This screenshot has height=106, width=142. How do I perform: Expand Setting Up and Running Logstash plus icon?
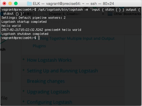[23, 70]
